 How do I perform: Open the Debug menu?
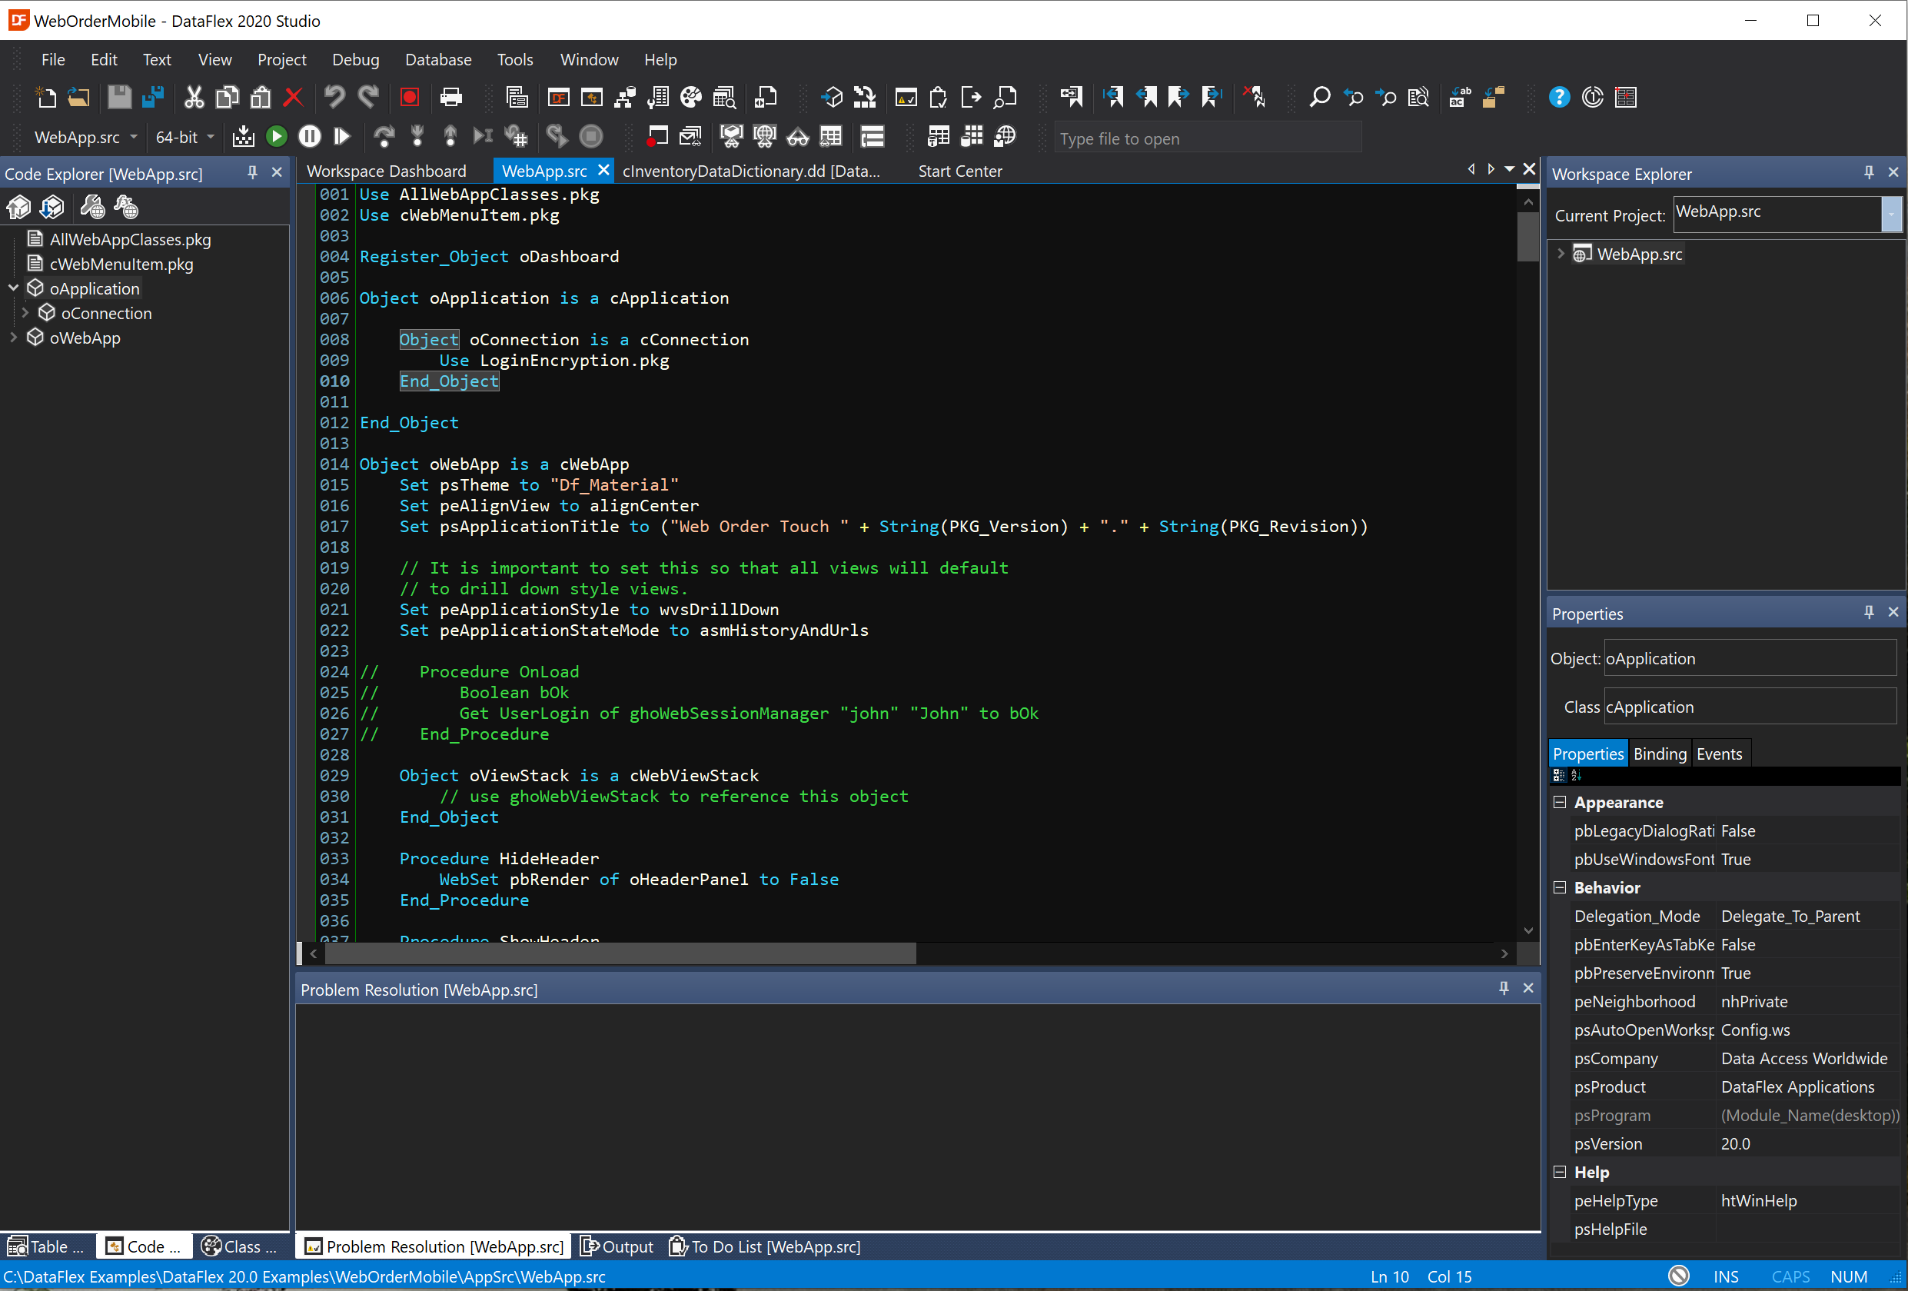point(355,60)
